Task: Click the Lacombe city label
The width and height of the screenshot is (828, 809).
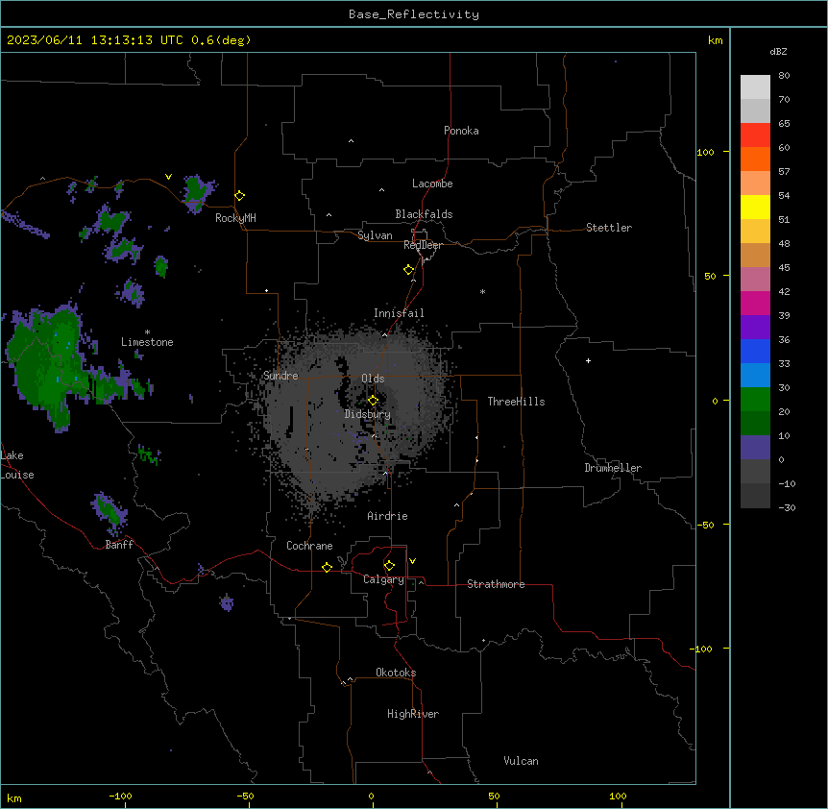Action: click(432, 184)
